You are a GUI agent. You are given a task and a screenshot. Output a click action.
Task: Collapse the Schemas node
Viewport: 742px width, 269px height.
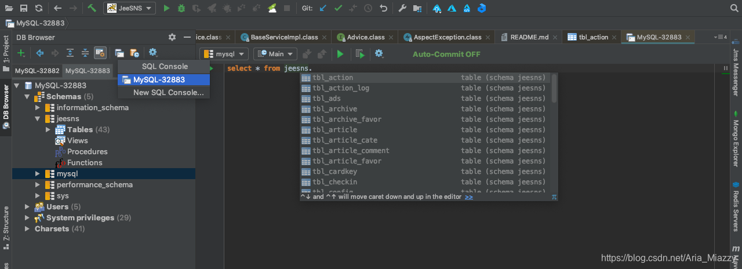27,96
